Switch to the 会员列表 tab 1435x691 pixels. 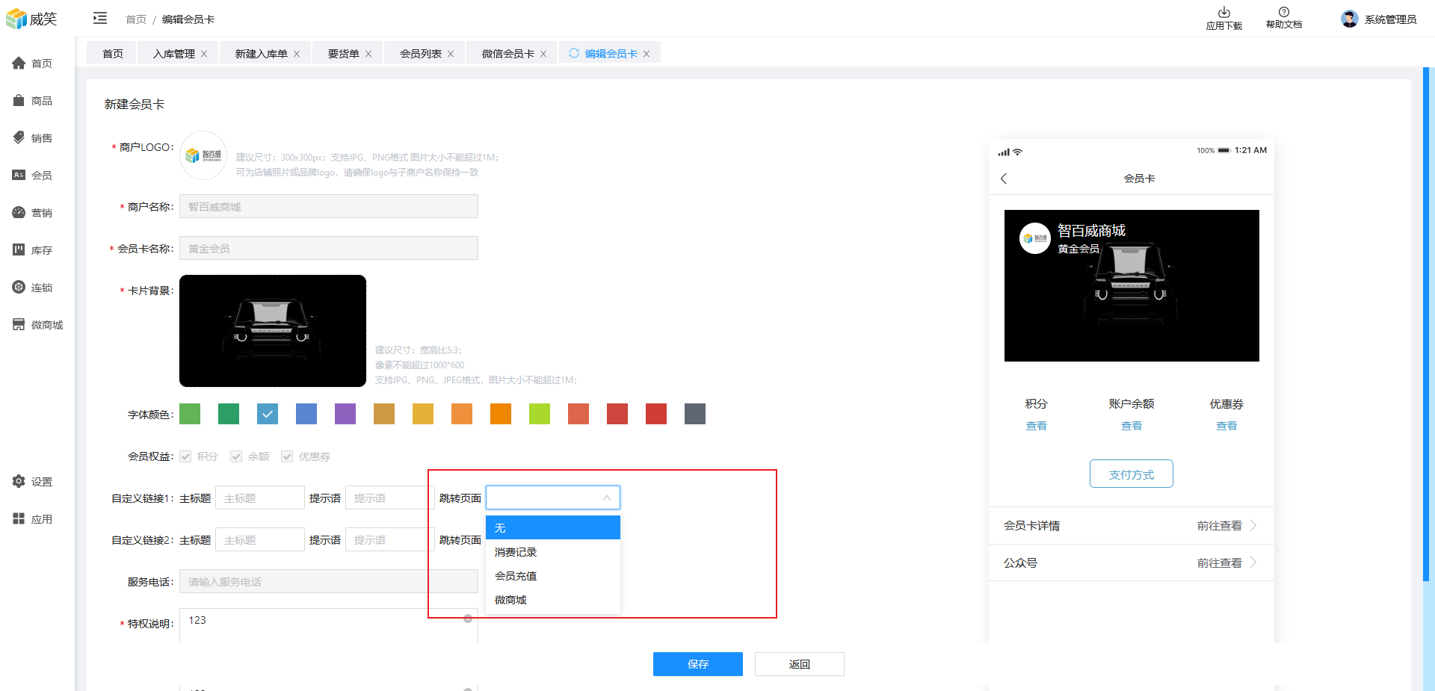pyautogui.click(x=420, y=54)
